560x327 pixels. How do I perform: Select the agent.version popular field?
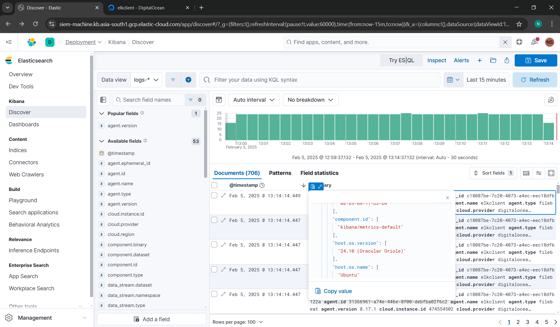click(x=122, y=126)
